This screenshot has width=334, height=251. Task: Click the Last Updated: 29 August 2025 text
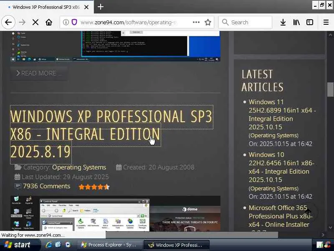pos(65,177)
